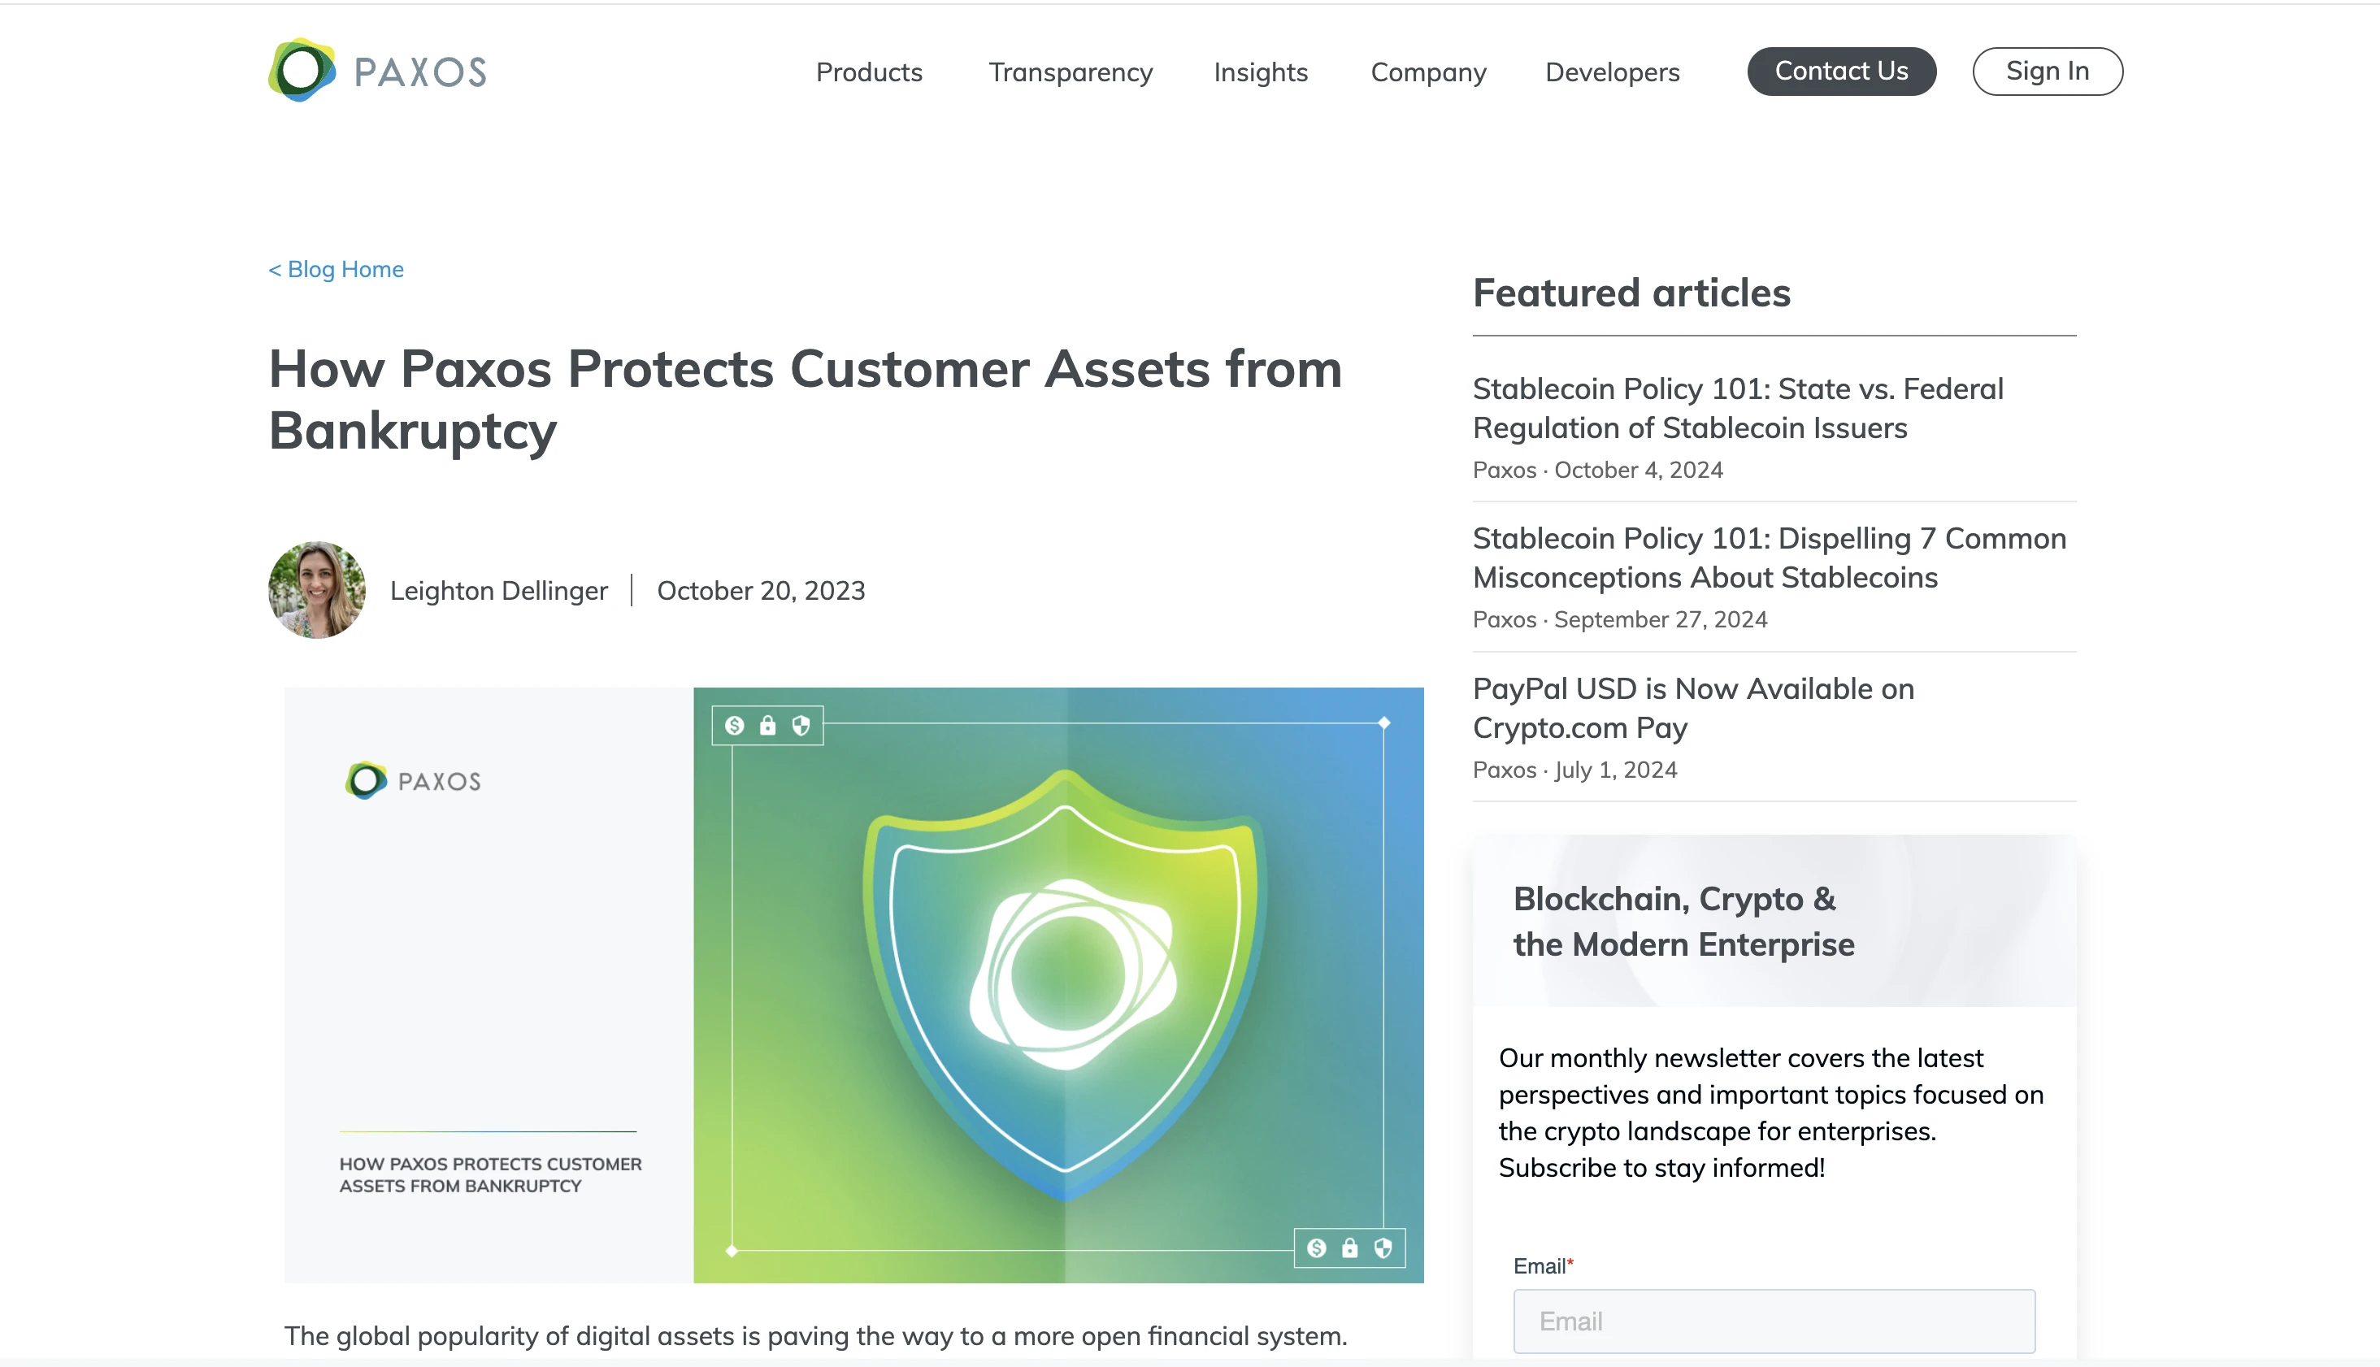Click the Email input field

click(x=1774, y=1321)
